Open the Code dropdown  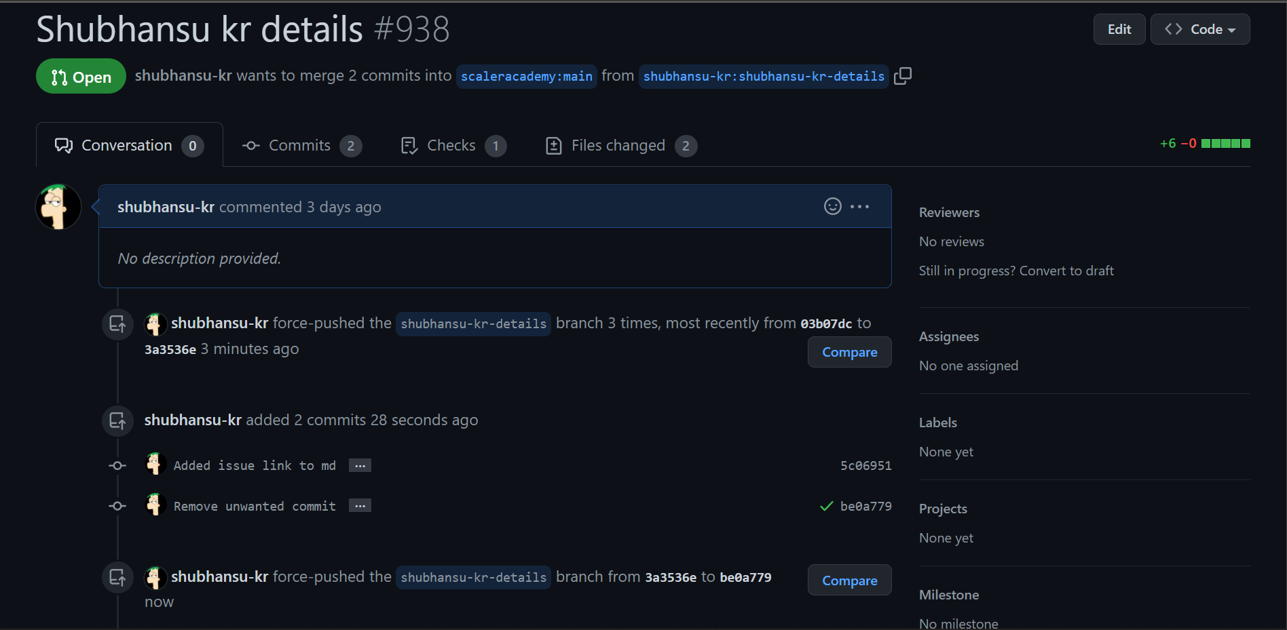(x=1199, y=29)
